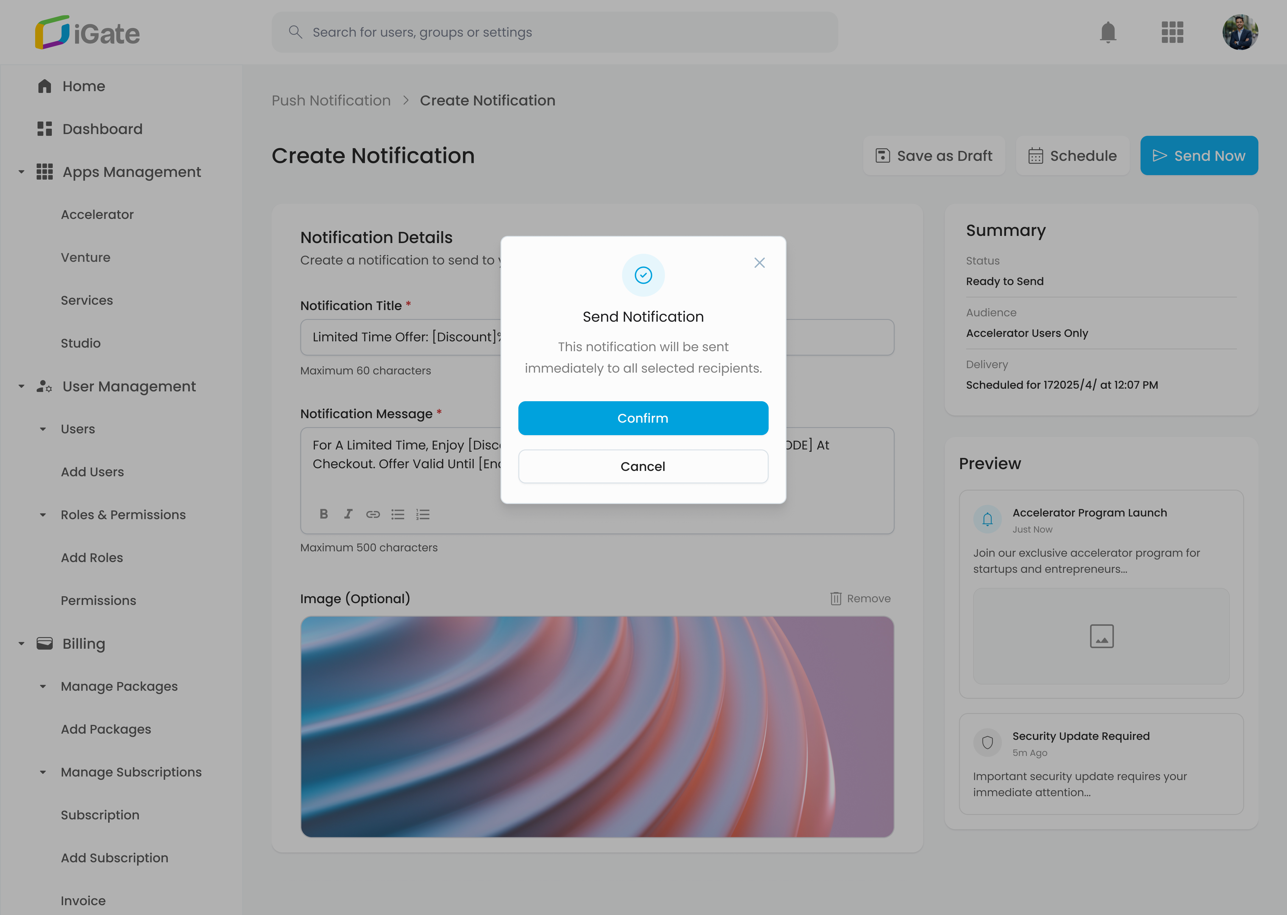Toggle bold formatting in the message editor
The image size is (1287, 915).
point(324,514)
